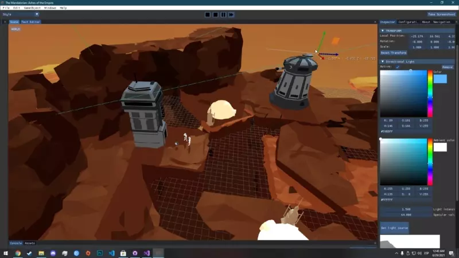
Task: Open the Windows menu
Action: (50, 8)
